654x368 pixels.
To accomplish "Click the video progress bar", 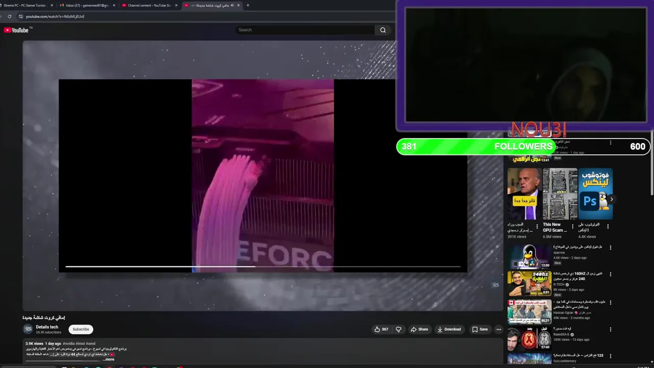I will (x=263, y=266).
